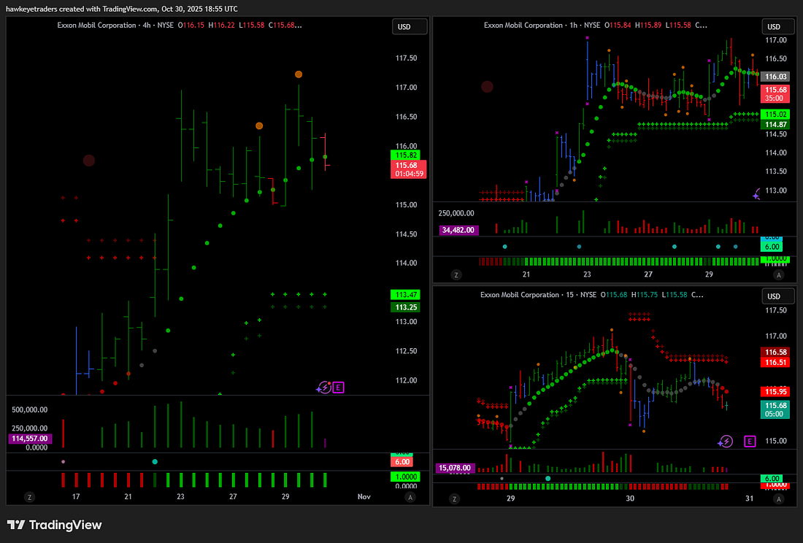
Task: Click the green 115.82 price label on the 4h chart
Action: pyautogui.click(x=406, y=155)
